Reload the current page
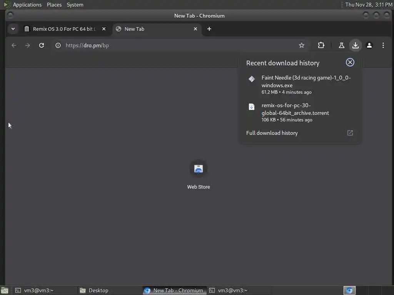Image resolution: width=394 pixels, height=295 pixels. pos(42,45)
